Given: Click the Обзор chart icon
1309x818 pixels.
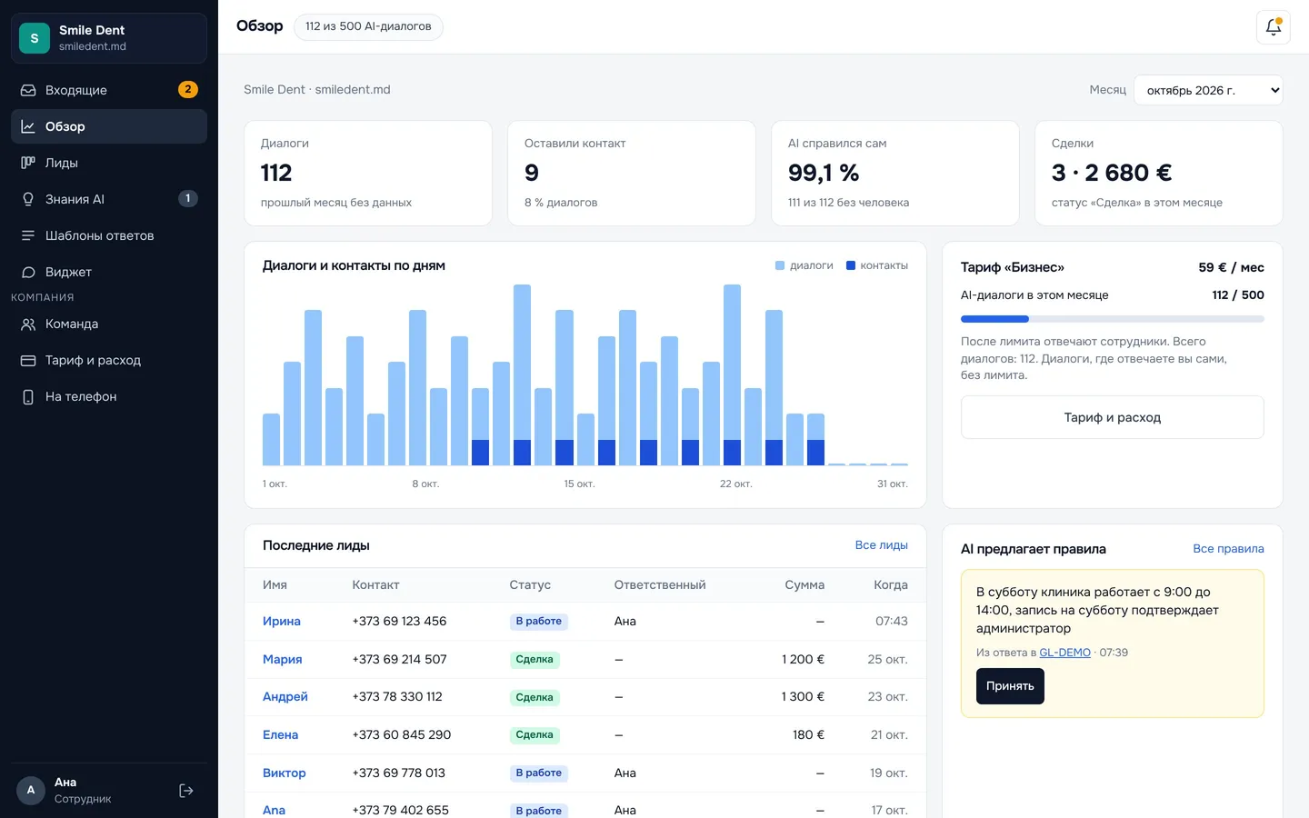Looking at the screenshot, I should tap(28, 126).
